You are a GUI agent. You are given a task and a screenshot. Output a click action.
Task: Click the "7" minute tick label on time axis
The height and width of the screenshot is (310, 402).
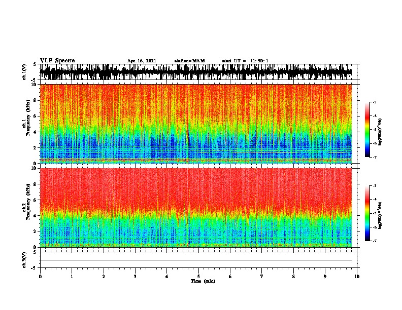[x=262, y=277]
